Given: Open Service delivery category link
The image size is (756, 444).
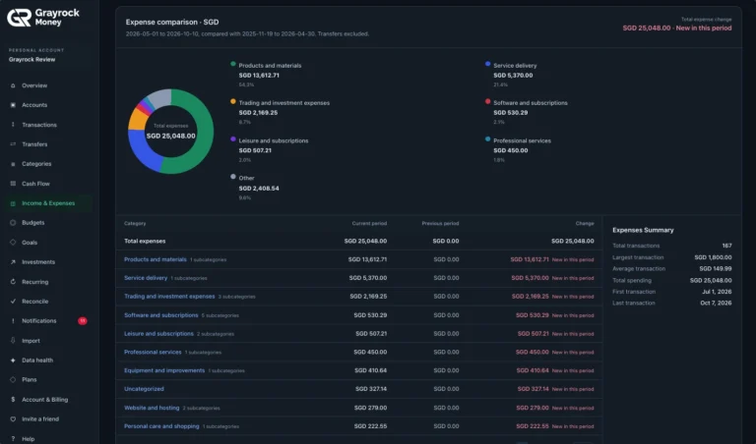Looking at the screenshot, I should click(146, 278).
